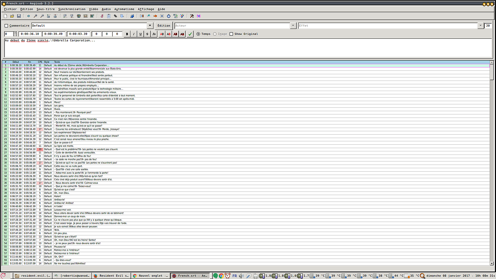The height and width of the screenshot is (279, 496).
Task: Save subtitles with the floppy disk icon
Action: (19, 16)
